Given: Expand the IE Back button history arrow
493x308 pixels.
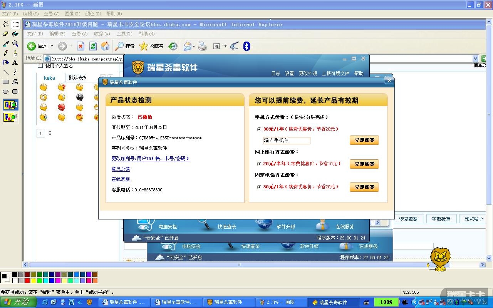Looking at the screenshot, I should coord(52,46).
